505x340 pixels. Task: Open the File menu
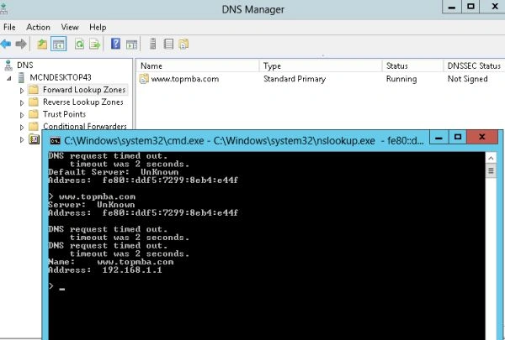(9, 28)
